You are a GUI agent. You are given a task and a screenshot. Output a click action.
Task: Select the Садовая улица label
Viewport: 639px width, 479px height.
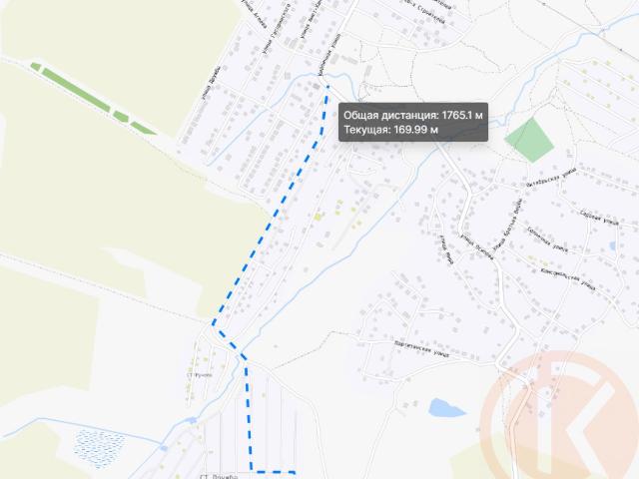coord(599,218)
